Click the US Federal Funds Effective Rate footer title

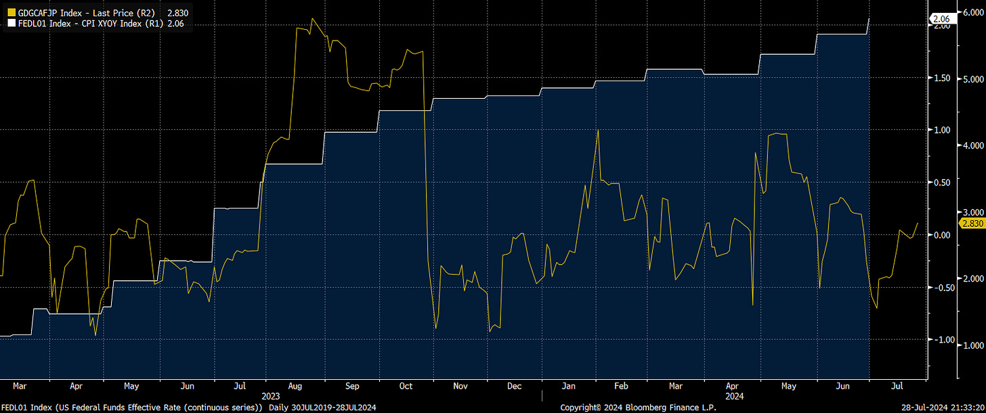coord(132,408)
